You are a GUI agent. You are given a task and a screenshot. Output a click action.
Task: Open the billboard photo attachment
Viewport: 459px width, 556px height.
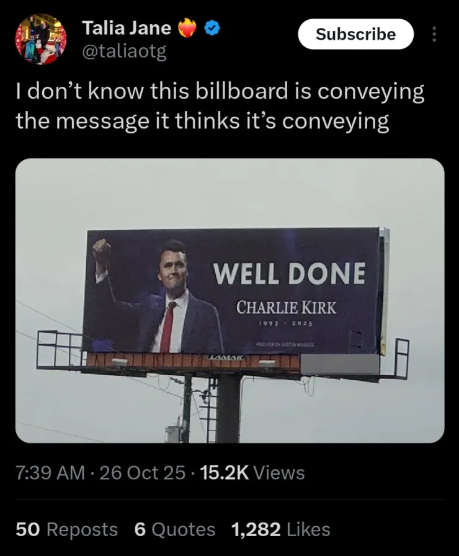(x=229, y=300)
